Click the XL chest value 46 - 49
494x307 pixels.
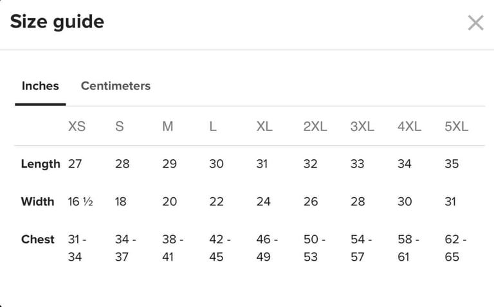(x=267, y=248)
